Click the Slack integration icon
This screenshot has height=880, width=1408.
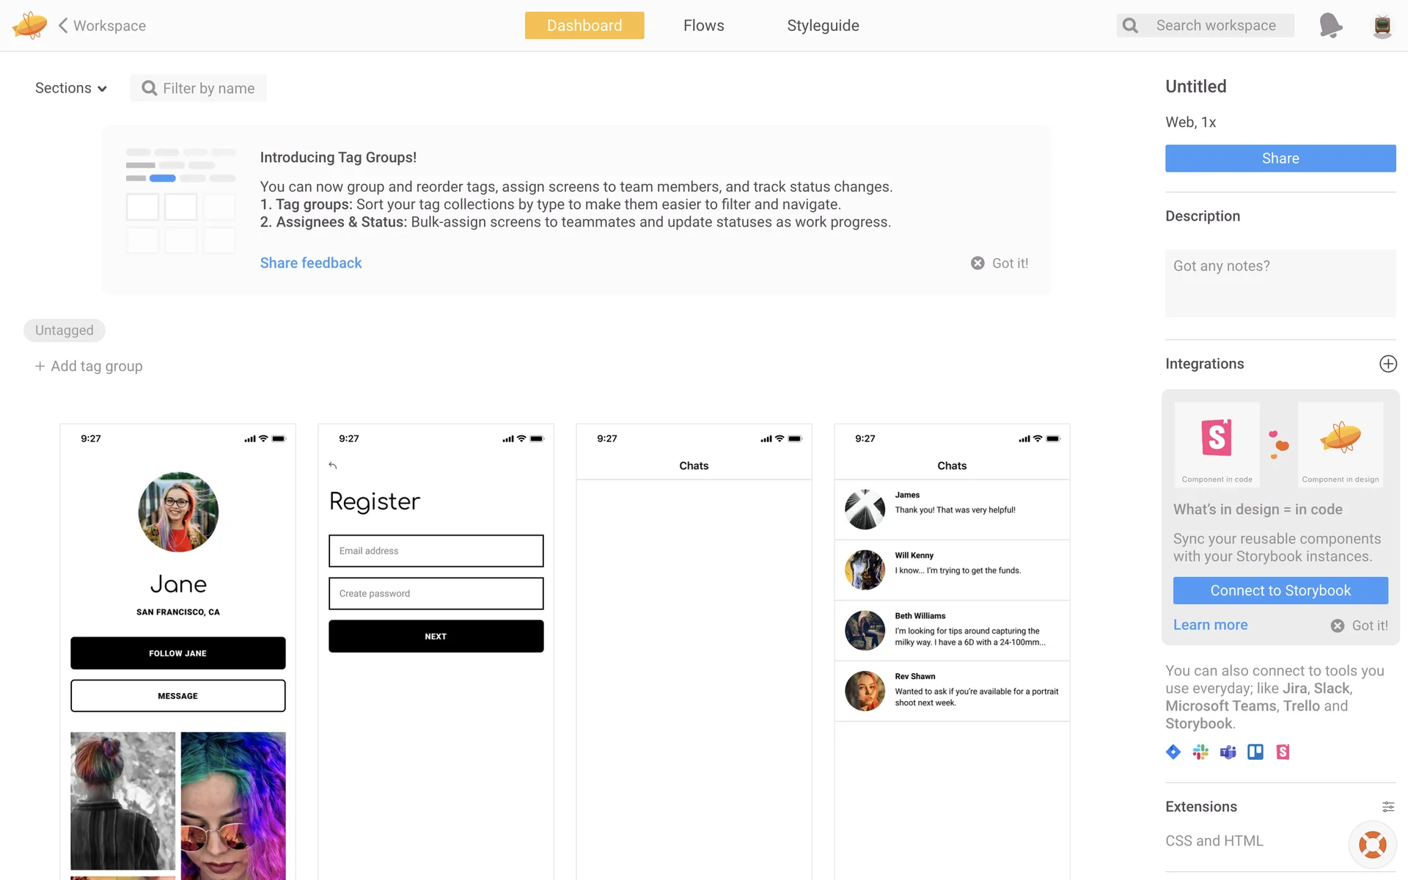(1200, 752)
